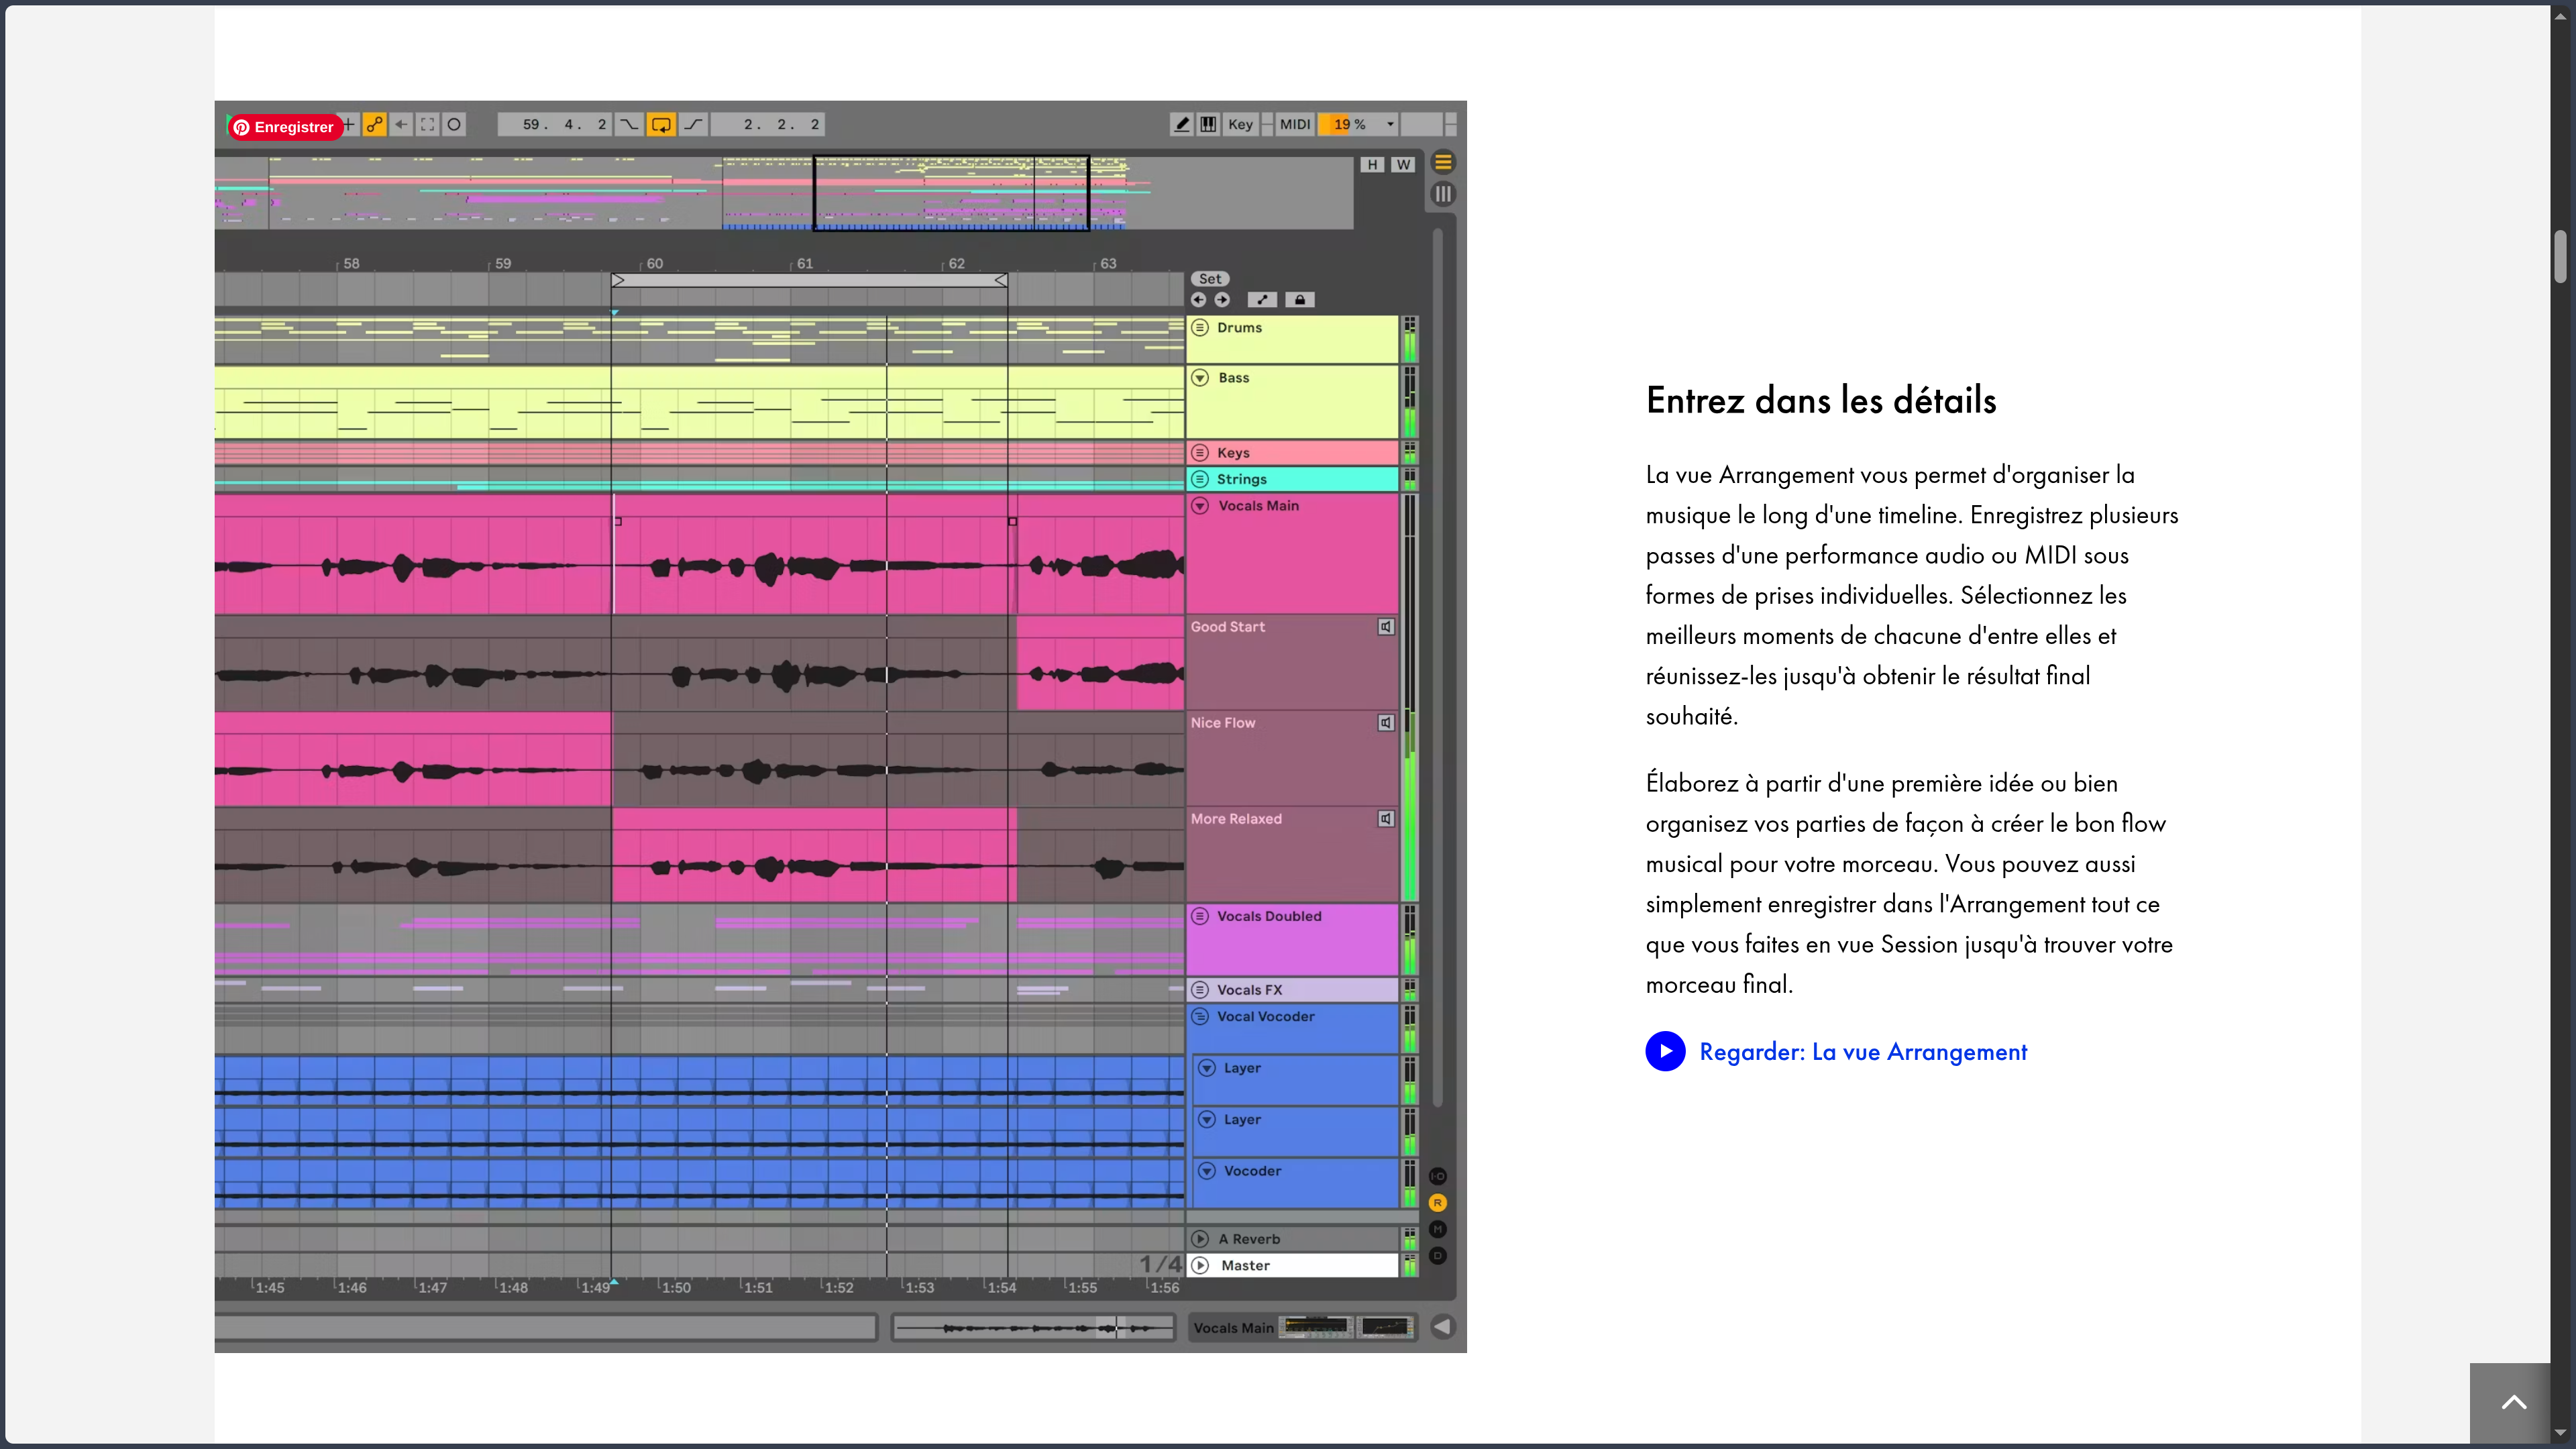
Task: Click the back-to-top chevron button
Action: click(x=2514, y=1402)
